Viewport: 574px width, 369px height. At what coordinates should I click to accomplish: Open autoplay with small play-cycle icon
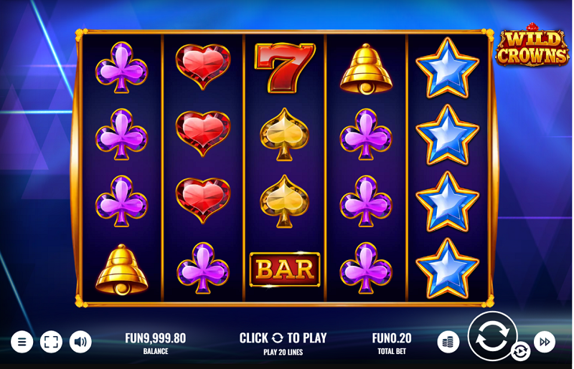point(520,352)
